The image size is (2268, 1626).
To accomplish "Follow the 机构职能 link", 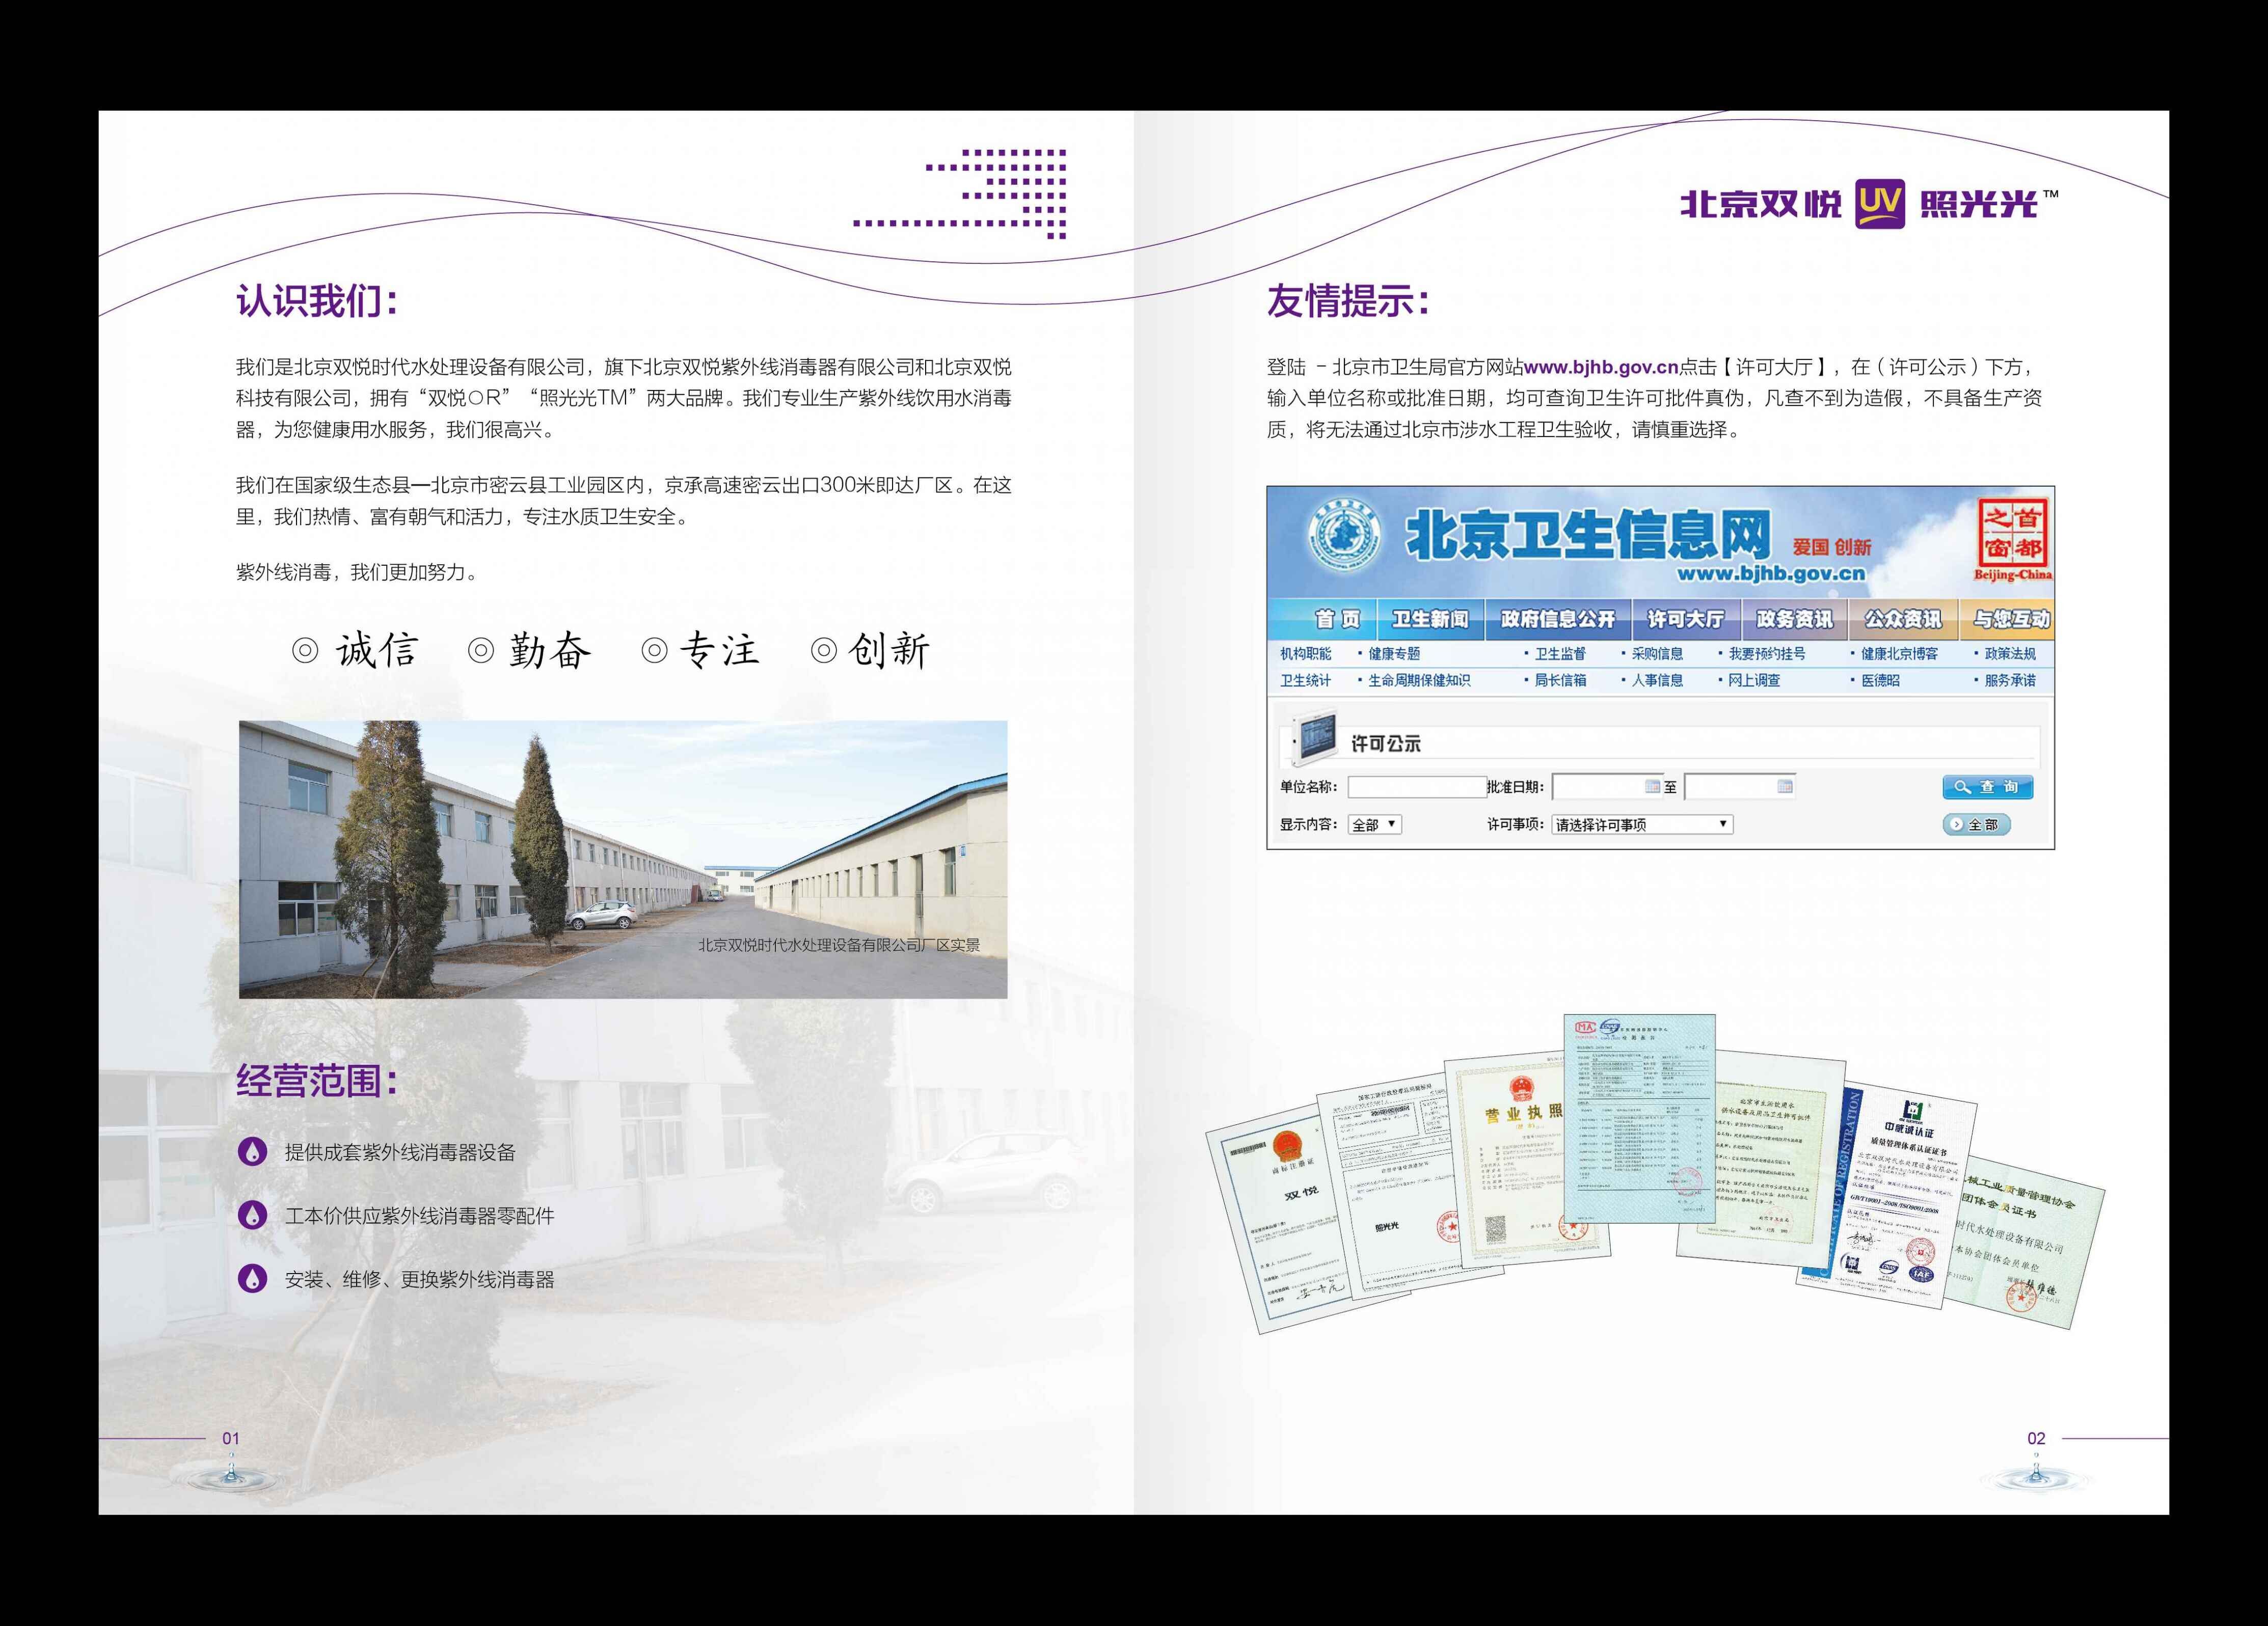I will click(1305, 653).
